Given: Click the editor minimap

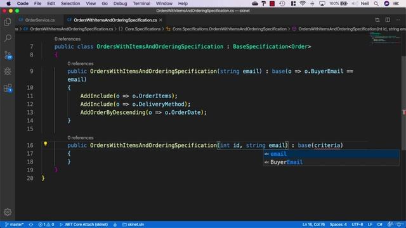Looking at the screenshot, I should 385,38.
